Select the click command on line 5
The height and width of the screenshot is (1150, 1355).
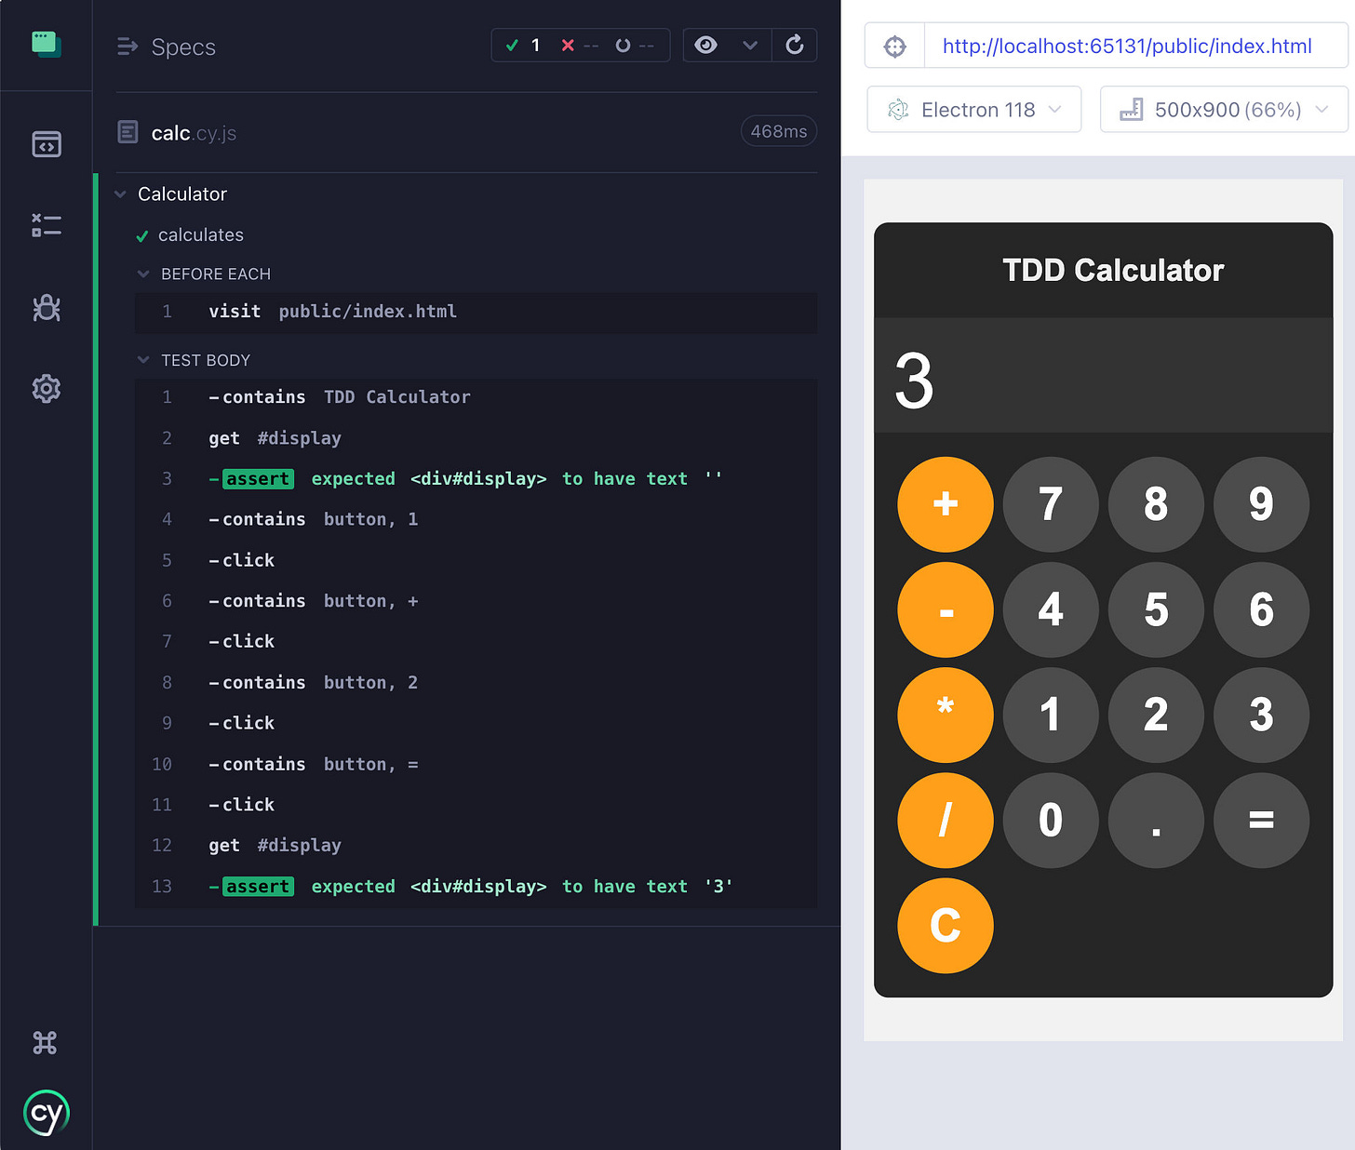476,560
